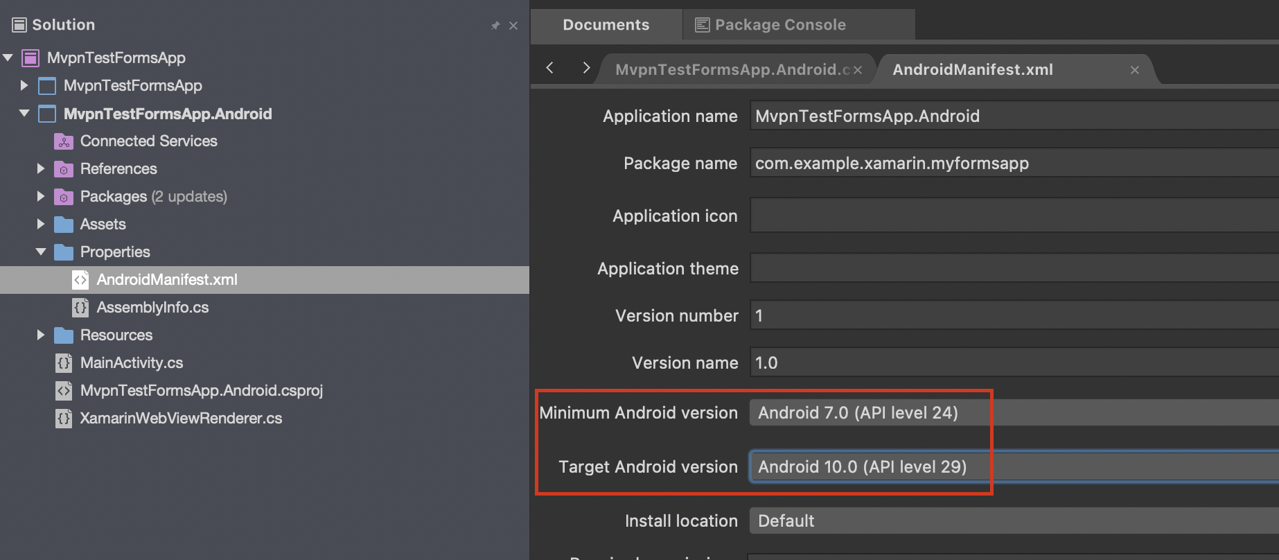Click the Assets folder icon
Screen dimensions: 1279x560
(64, 225)
